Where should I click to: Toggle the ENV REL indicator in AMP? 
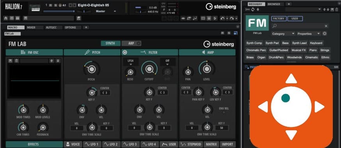point(224,112)
